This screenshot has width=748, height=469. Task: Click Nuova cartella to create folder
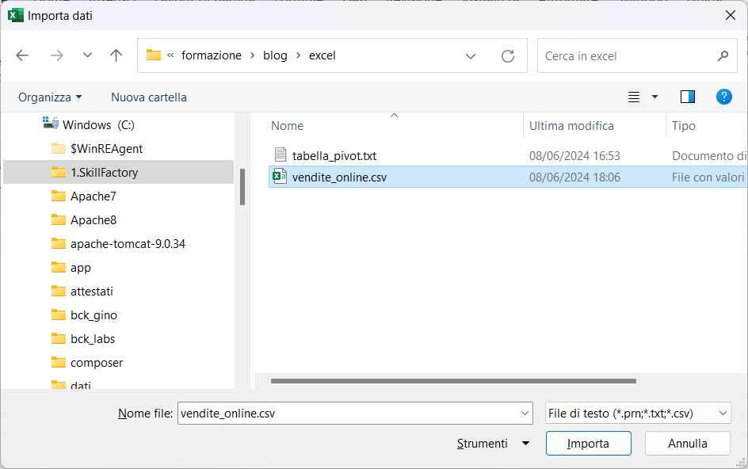point(149,97)
